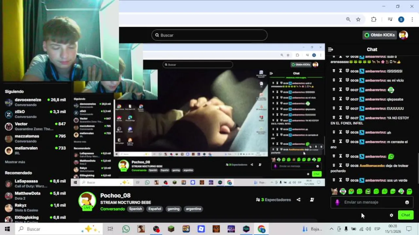Open ElGlogloking recommended channel
The image size is (419, 235).
pos(35,219)
